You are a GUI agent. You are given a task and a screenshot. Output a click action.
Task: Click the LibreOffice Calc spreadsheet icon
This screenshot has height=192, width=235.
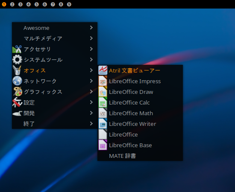coord(103,102)
